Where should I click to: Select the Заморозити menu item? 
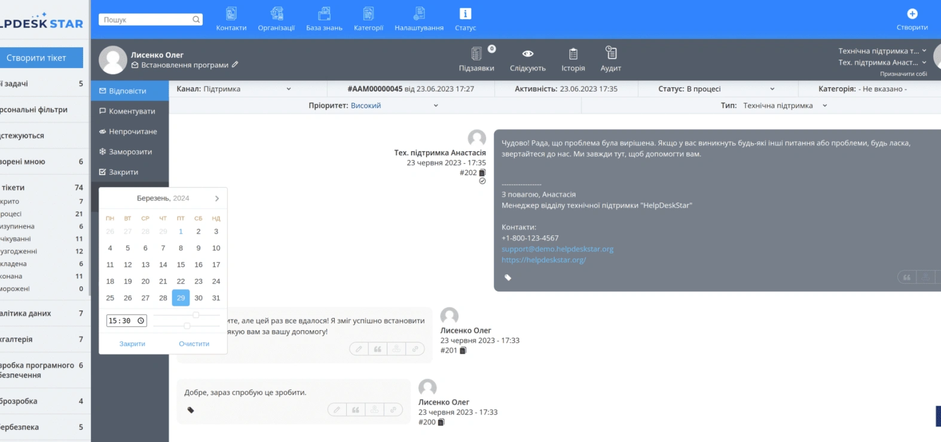[130, 152]
